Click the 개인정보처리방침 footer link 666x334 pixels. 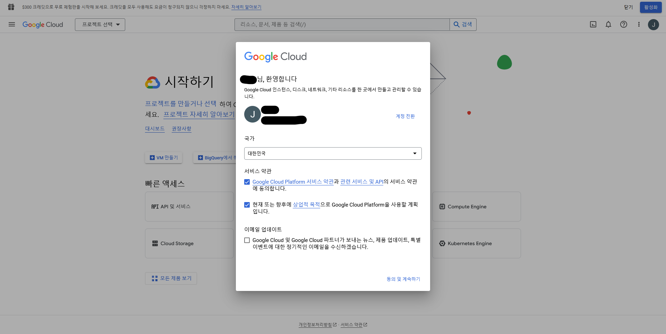315,325
